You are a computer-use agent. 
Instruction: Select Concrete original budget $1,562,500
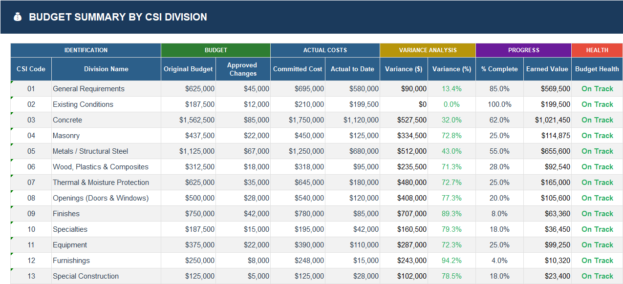[188, 120]
